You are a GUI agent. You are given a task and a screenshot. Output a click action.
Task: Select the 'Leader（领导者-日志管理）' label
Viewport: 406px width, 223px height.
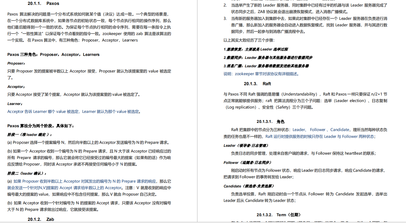click(246, 145)
